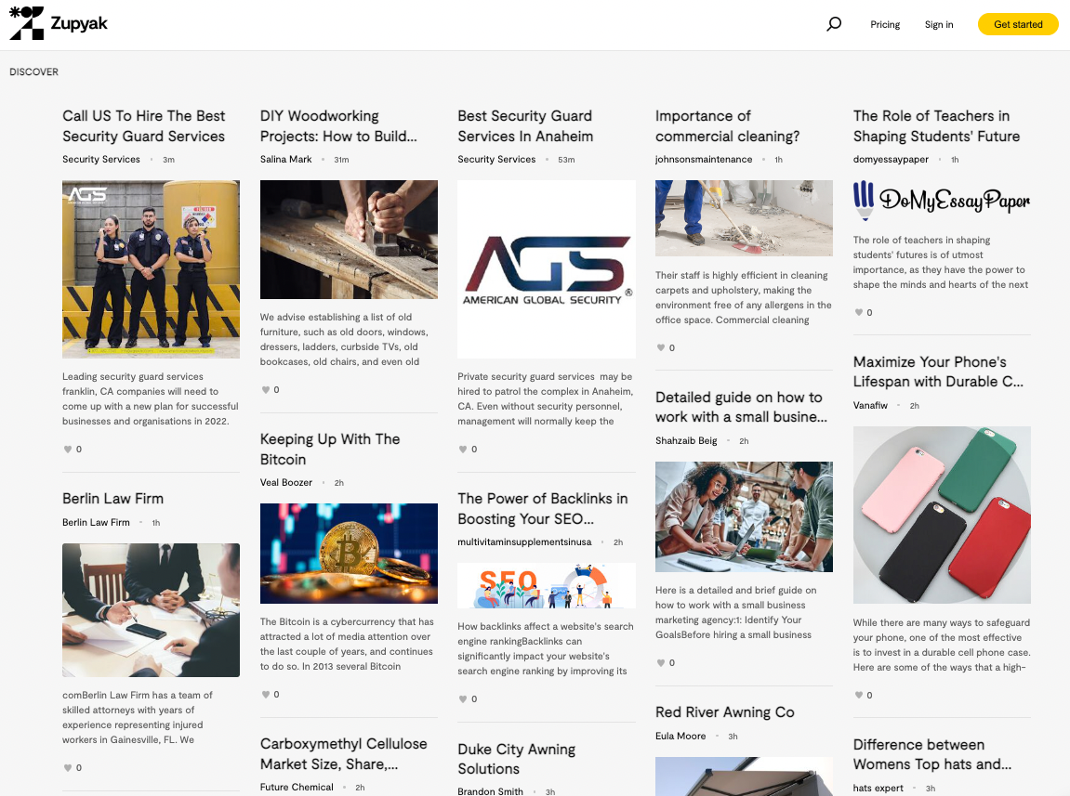Open the team working on laptop photo
The image size is (1070, 796).
pyautogui.click(x=744, y=516)
